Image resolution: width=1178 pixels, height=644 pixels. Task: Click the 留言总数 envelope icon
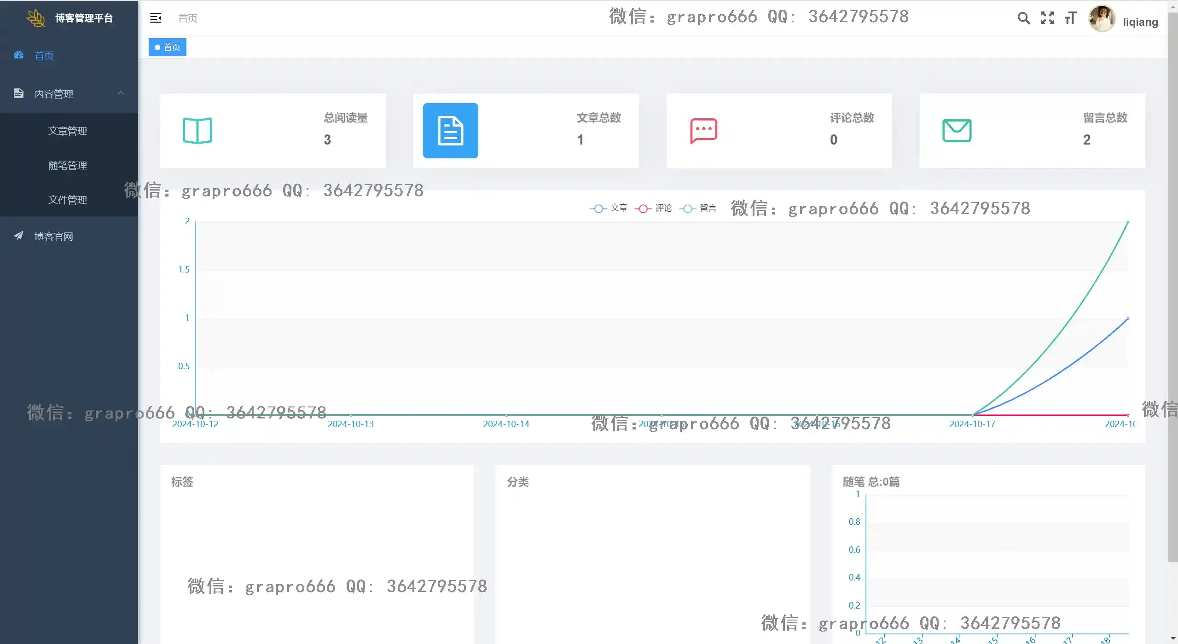[957, 131]
